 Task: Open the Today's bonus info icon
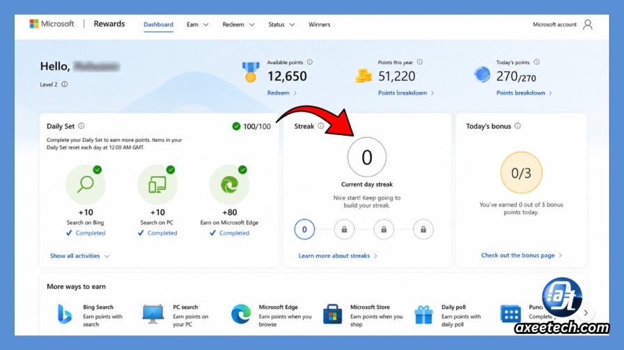coord(517,126)
